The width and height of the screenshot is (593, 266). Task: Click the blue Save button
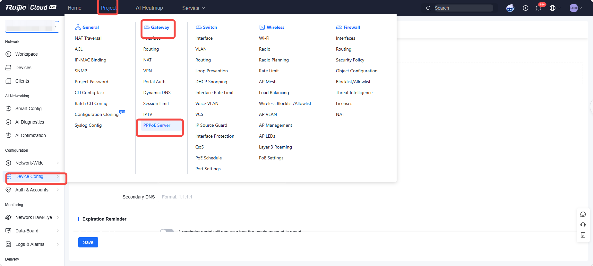tap(88, 242)
